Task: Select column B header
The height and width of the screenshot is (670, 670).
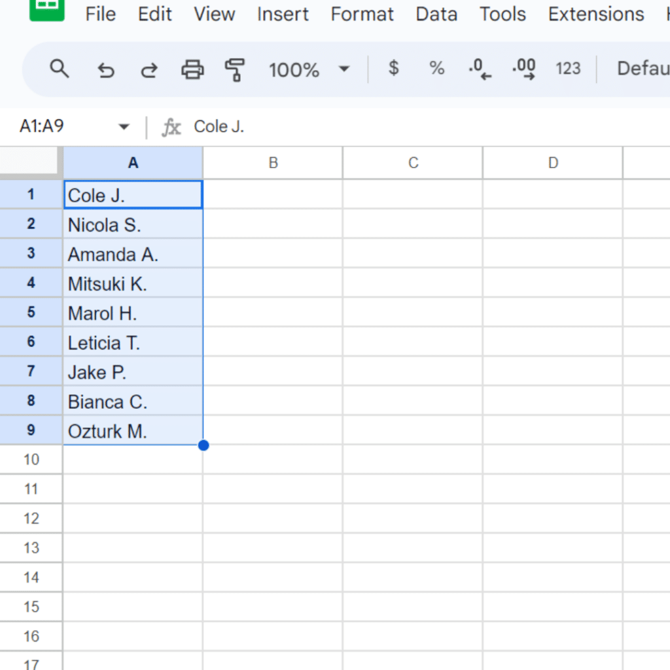Action: (x=273, y=163)
